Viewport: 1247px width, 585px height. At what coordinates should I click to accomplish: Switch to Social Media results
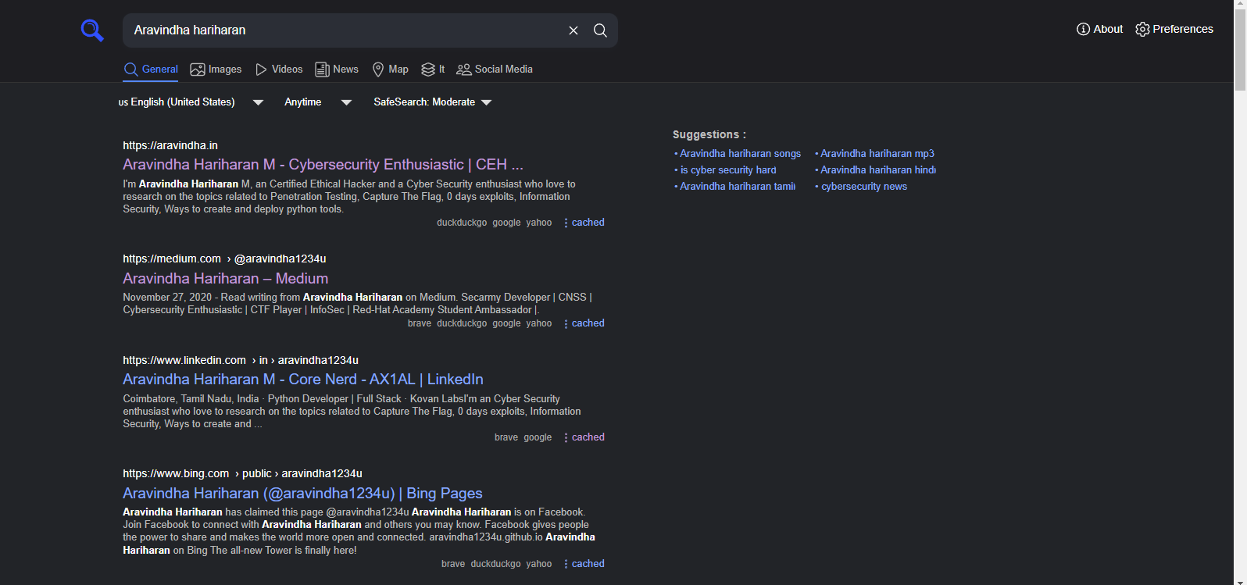(495, 70)
